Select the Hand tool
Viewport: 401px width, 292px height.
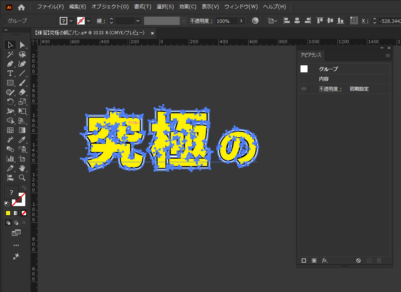click(x=23, y=169)
